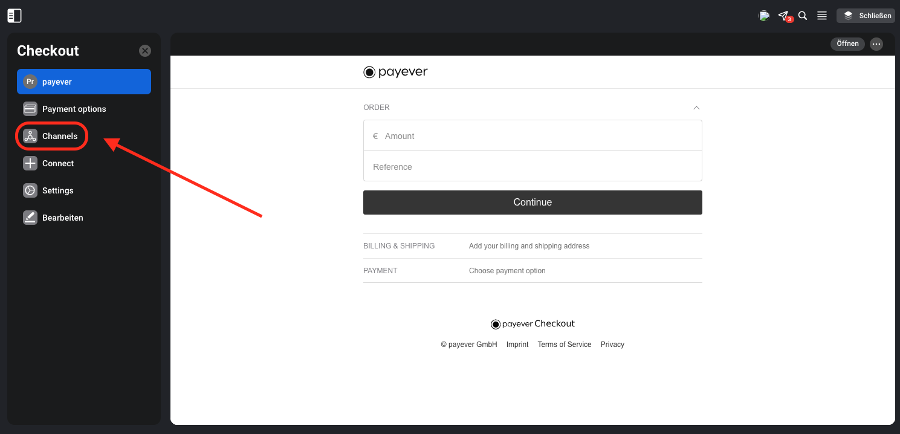The image size is (900, 434).
Task: Open the hamburger menu icon
Action: [822, 16]
